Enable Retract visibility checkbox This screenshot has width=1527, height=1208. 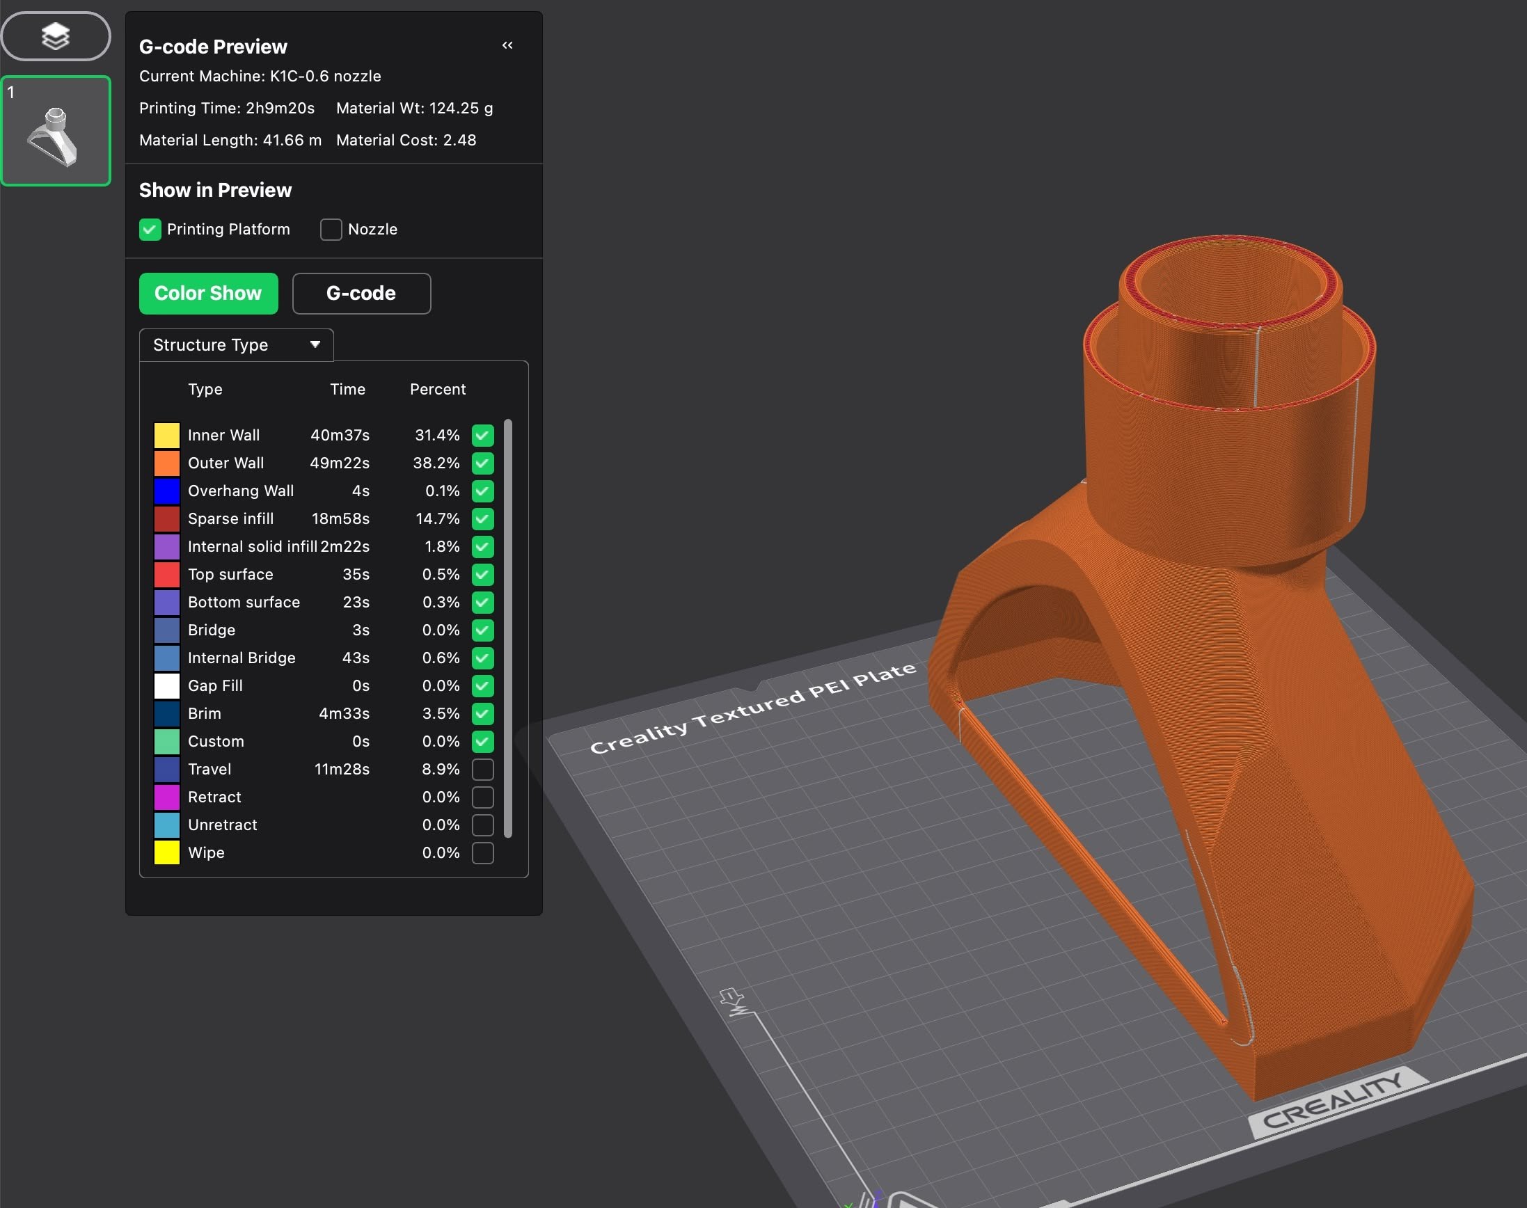[482, 797]
